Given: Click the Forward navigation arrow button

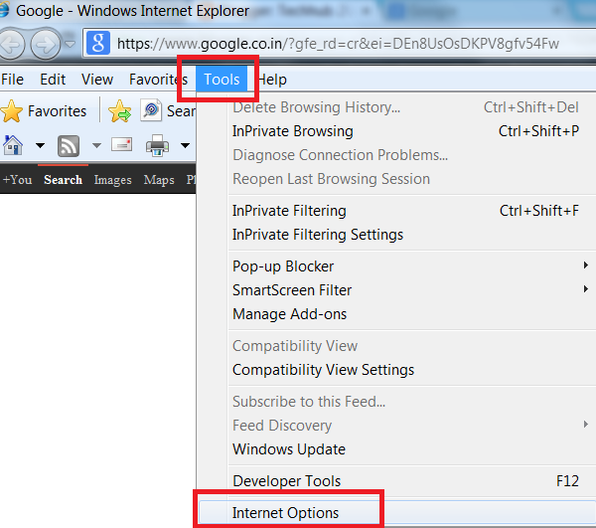Looking at the screenshot, I should 46,45.
